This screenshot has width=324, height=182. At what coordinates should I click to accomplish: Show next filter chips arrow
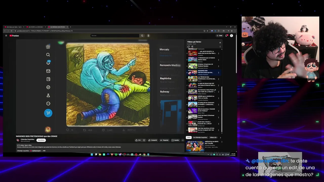pyautogui.click(x=220, y=138)
